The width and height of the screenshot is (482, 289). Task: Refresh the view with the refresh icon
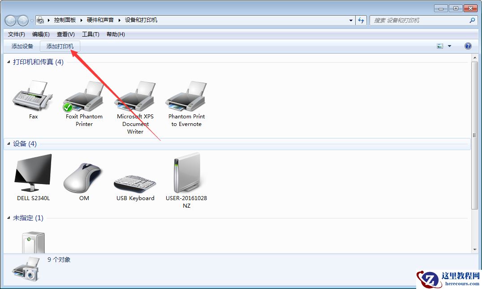tap(361, 20)
